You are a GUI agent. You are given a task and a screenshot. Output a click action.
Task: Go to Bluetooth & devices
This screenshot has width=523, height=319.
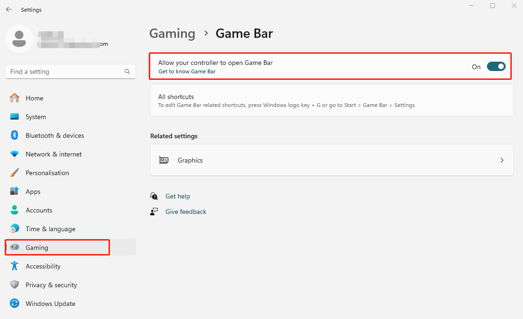[71, 135]
